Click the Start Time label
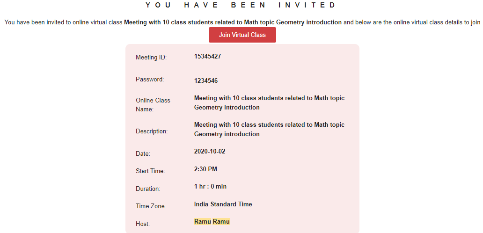This screenshot has width=483, height=233. [x=150, y=171]
